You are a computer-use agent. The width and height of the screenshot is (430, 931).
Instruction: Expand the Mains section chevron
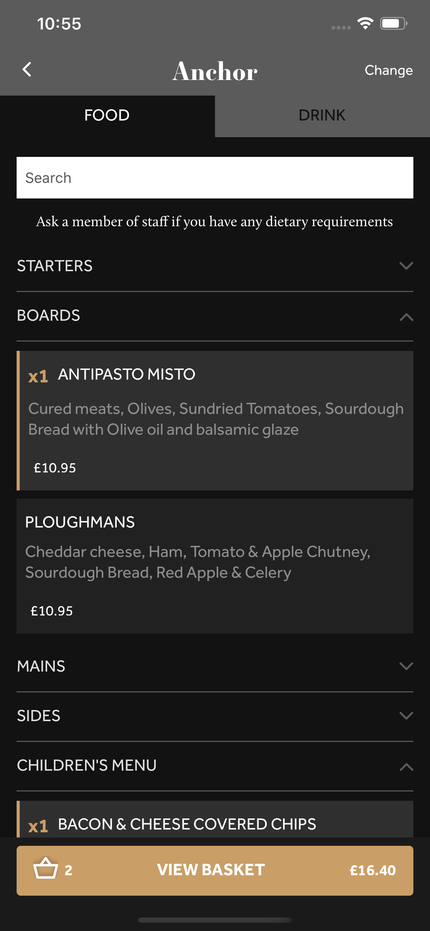click(406, 666)
